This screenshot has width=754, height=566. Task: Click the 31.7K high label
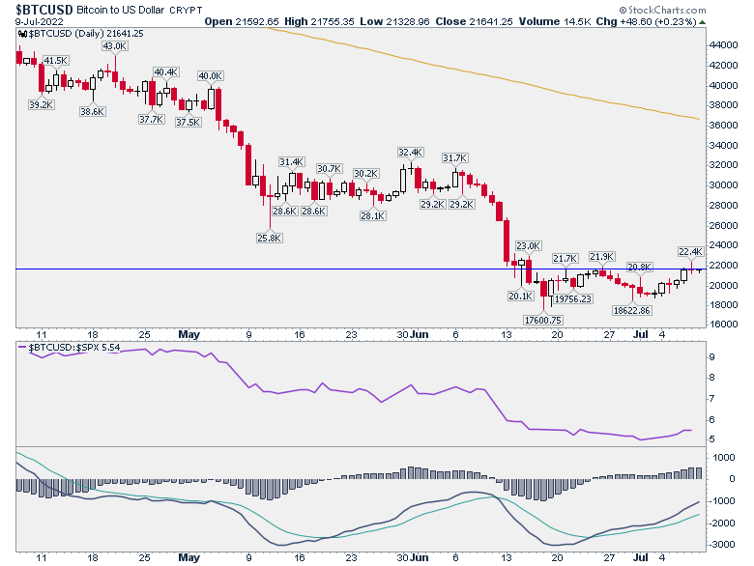pos(455,158)
